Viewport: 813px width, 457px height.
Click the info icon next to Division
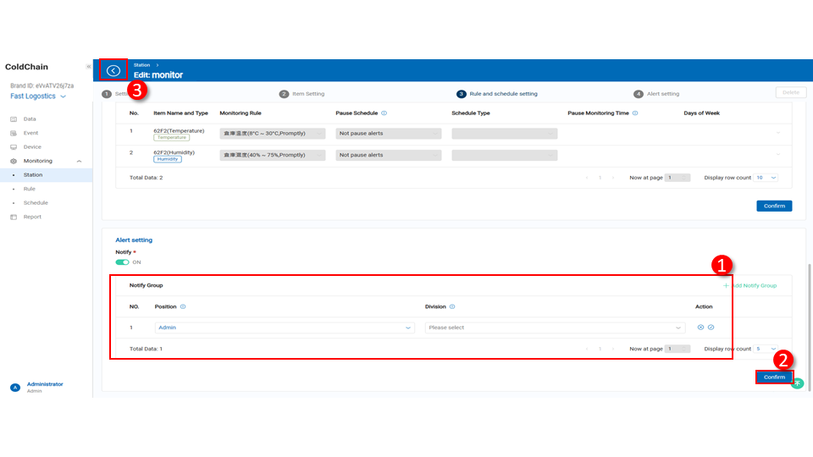pos(452,307)
